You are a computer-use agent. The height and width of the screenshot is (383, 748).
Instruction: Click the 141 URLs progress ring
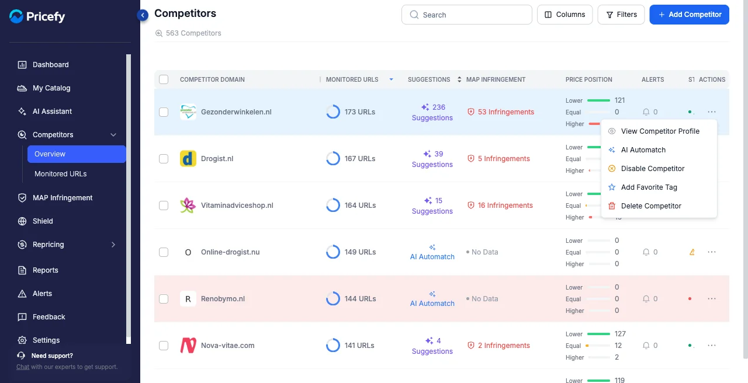[333, 346]
